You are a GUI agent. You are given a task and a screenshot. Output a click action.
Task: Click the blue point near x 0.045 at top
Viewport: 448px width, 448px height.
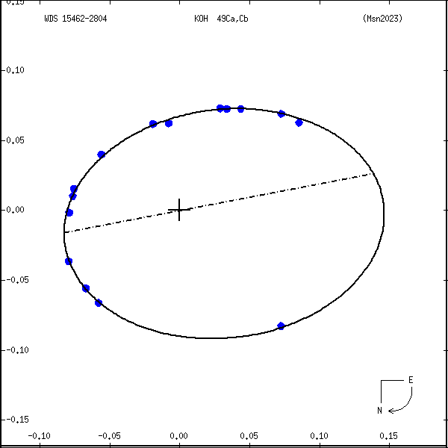240,109
